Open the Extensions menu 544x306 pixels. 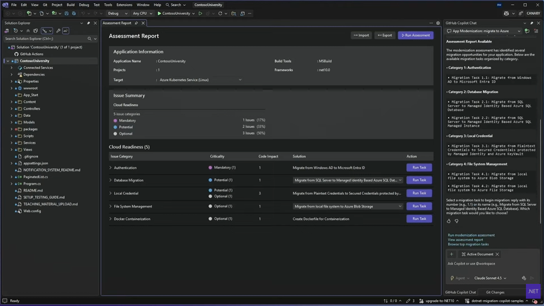124,5
